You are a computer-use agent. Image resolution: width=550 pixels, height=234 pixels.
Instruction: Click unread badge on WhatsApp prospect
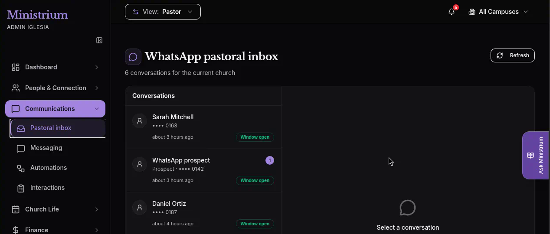(x=270, y=160)
